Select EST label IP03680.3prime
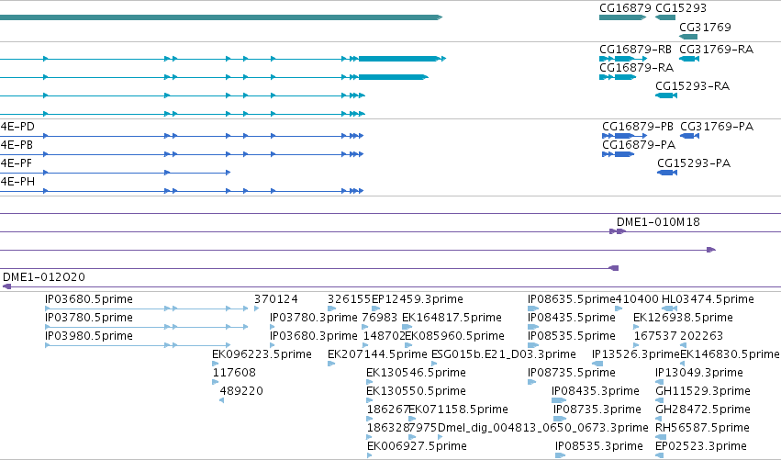Viewport: 781px width, 460px height. click(314, 336)
